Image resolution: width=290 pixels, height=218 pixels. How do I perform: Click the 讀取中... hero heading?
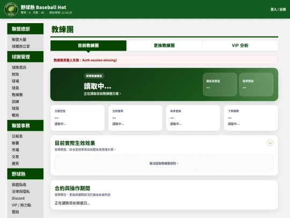click(x=97, y=86)
